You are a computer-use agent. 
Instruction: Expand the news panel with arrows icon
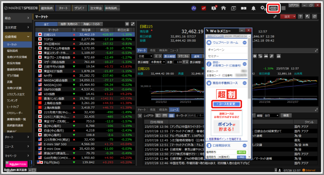(316, 110)
